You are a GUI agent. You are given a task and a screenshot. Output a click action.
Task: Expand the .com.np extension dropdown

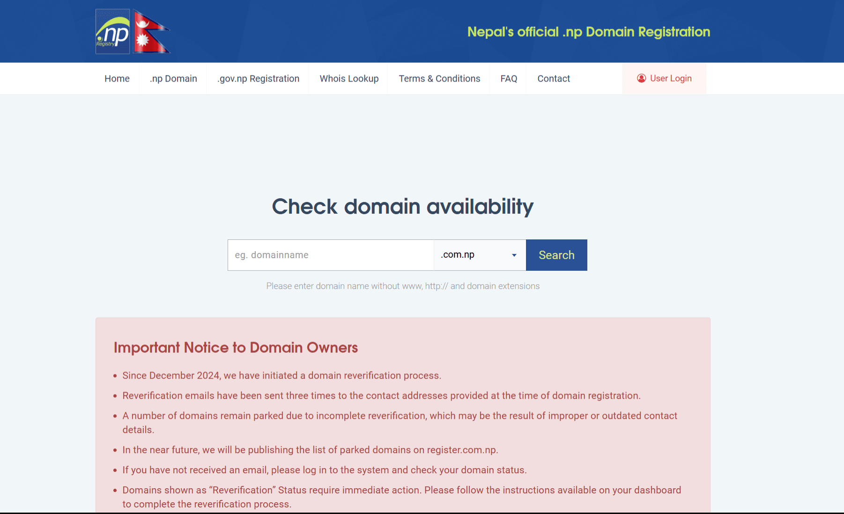[x=480, y=255]
